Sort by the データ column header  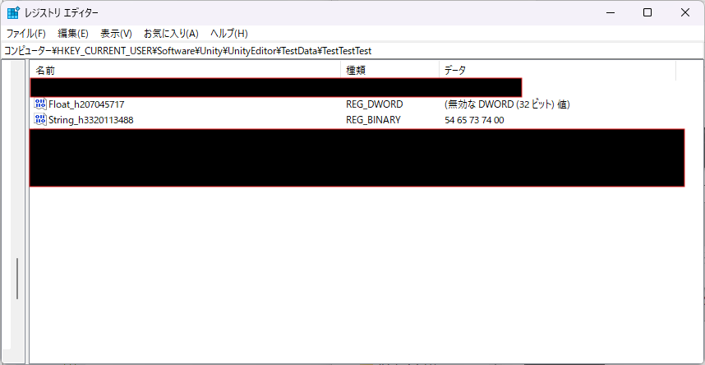[x=558, y=70]
